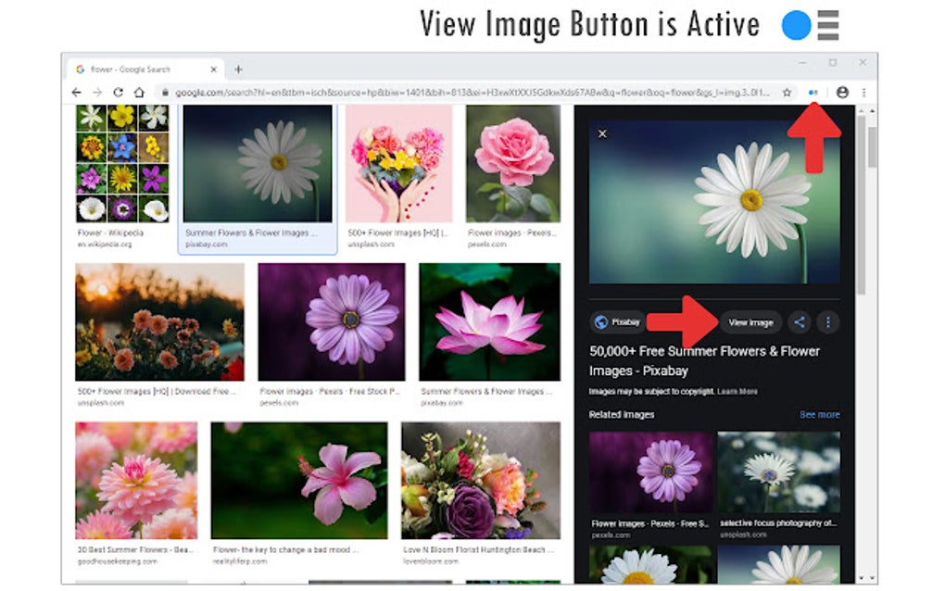Dismiss the image preview with its X

[602, 133]
